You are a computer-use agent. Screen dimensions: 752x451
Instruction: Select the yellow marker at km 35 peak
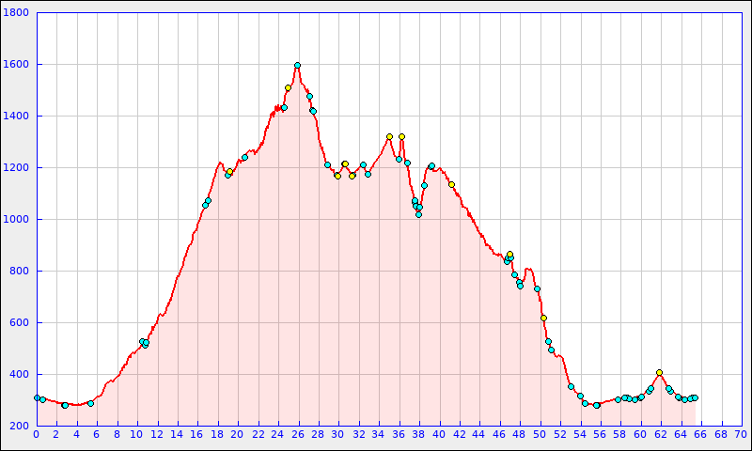coord(389,136)
